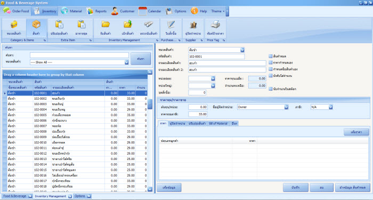The height and width of the screenshot is (200, 373).
Task: Open the Customer person icon
Action: (115, 11)
